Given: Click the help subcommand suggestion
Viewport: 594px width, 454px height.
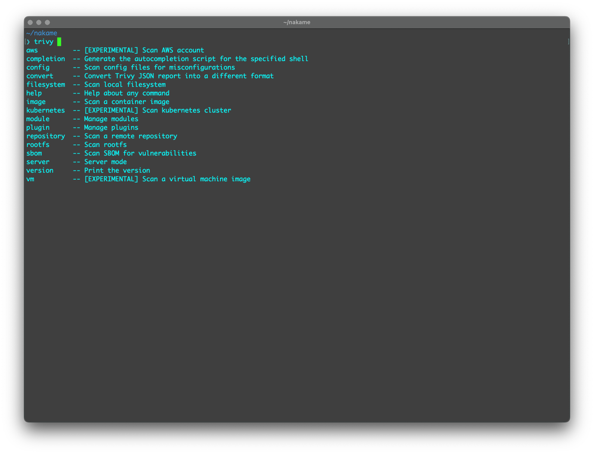Looking at the screenshot, I should (x=34, y=93).
